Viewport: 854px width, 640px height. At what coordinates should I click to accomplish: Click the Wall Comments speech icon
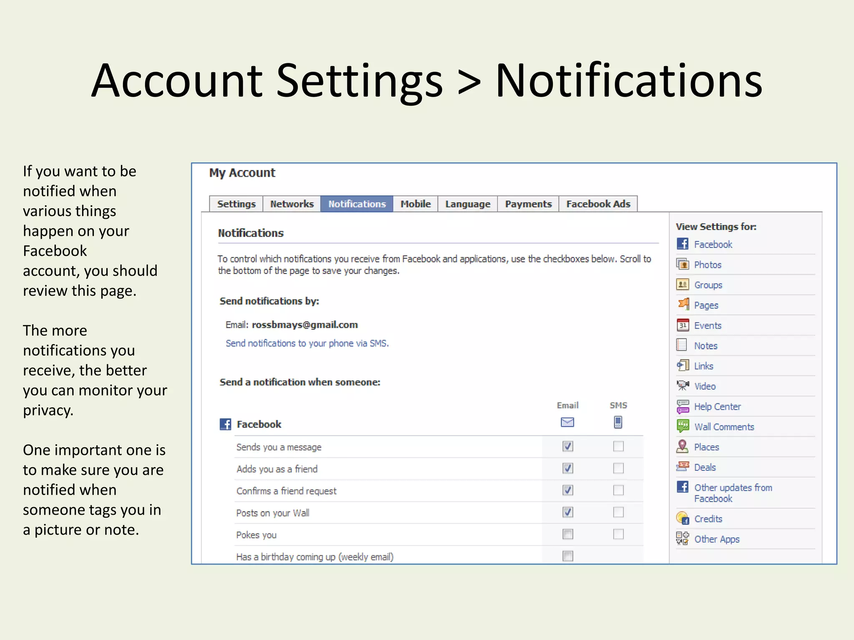683,426
